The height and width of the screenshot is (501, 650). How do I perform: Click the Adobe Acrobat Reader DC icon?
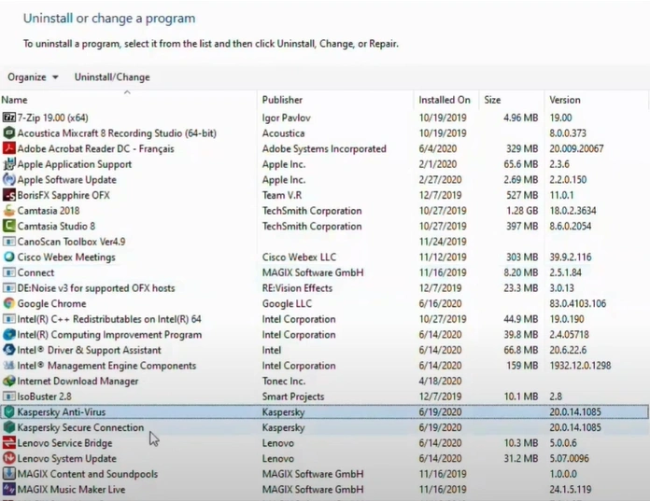click(x=8, y=148)
